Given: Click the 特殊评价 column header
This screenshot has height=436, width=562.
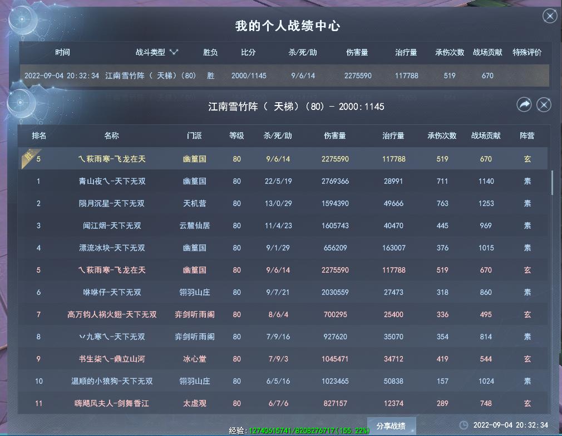Looking at the screenshot, I should click(x=527, y=52).
